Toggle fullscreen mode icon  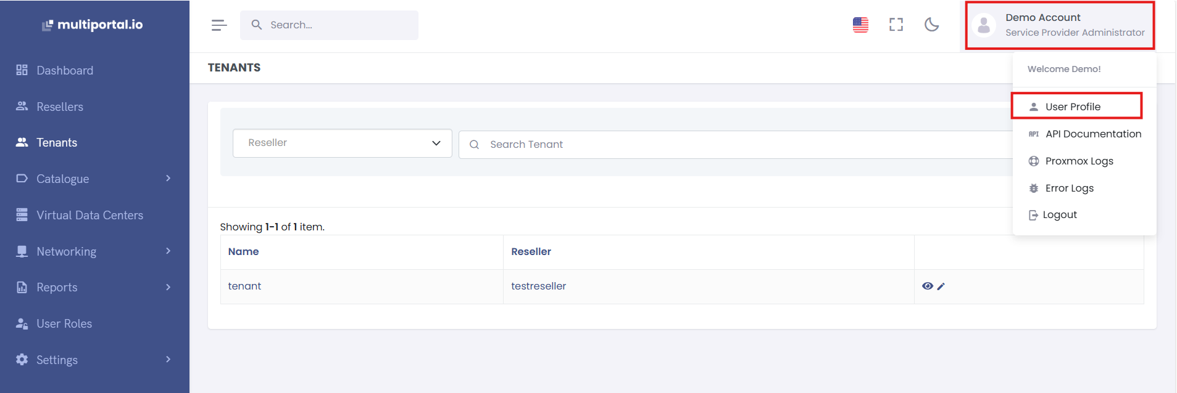896,25
